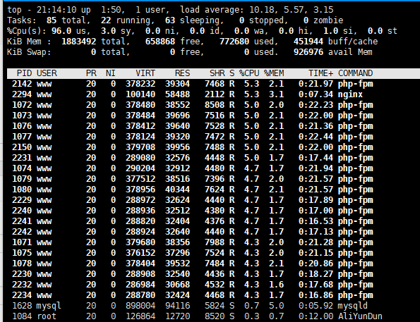
Task: Click the mysqld command entry
Action: coord(353,306)
